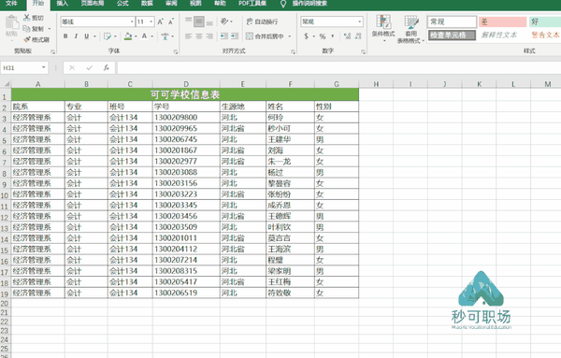Click the Insert Function fx icon

tap(107, 67)
